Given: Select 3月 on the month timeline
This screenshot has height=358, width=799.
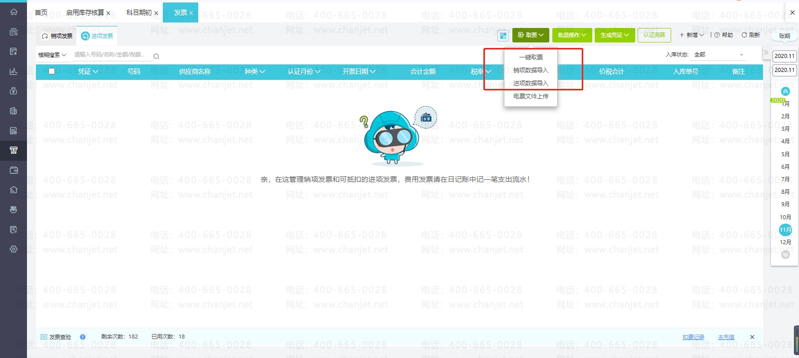Looking at the screenshot, I should (786, 129).
